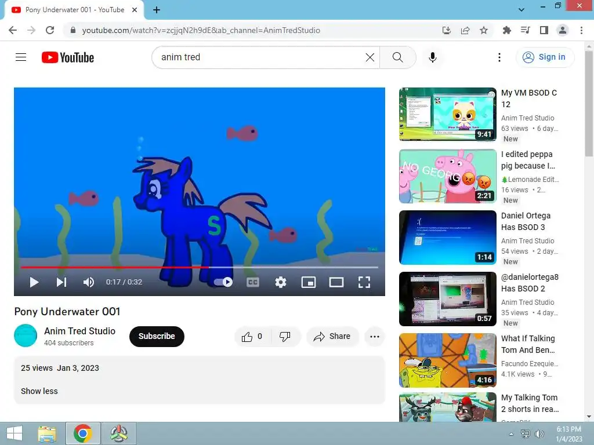The height and width of the screenshot is (445, 594).
Task: Click the Lemonade Edit channel name
Action: point(530,180)
